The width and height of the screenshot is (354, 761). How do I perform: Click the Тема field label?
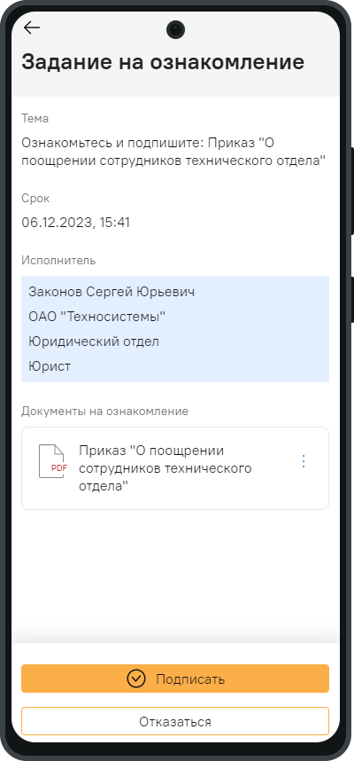click(35, 118)
